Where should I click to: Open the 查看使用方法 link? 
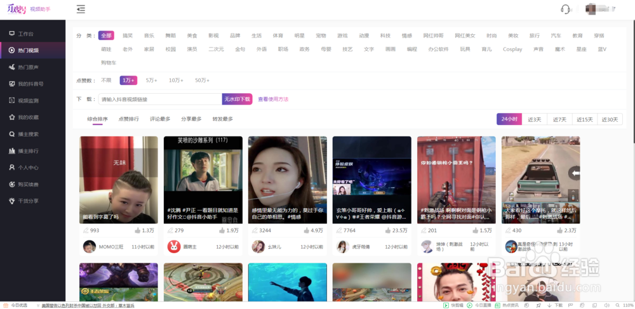click(273, 100)
